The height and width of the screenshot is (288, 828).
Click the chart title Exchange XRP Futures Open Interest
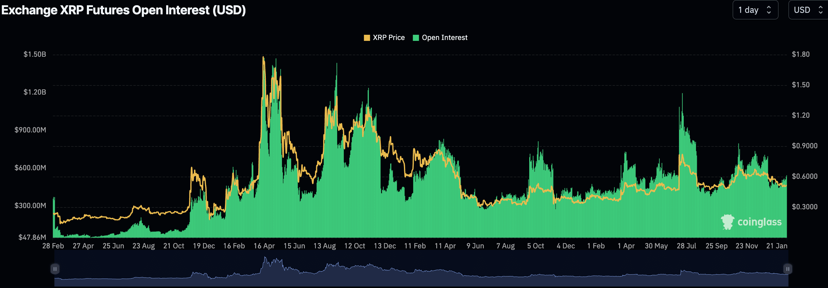pos(124,10)
